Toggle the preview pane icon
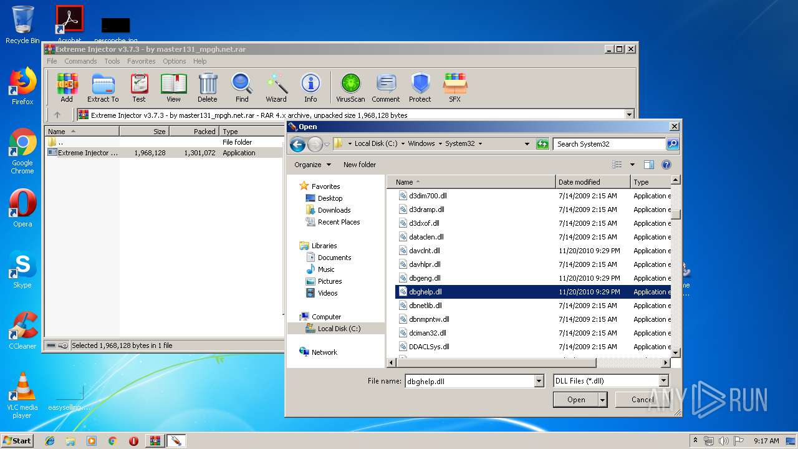This screenshot has height=449, width=798. click(x=649, y=165)
